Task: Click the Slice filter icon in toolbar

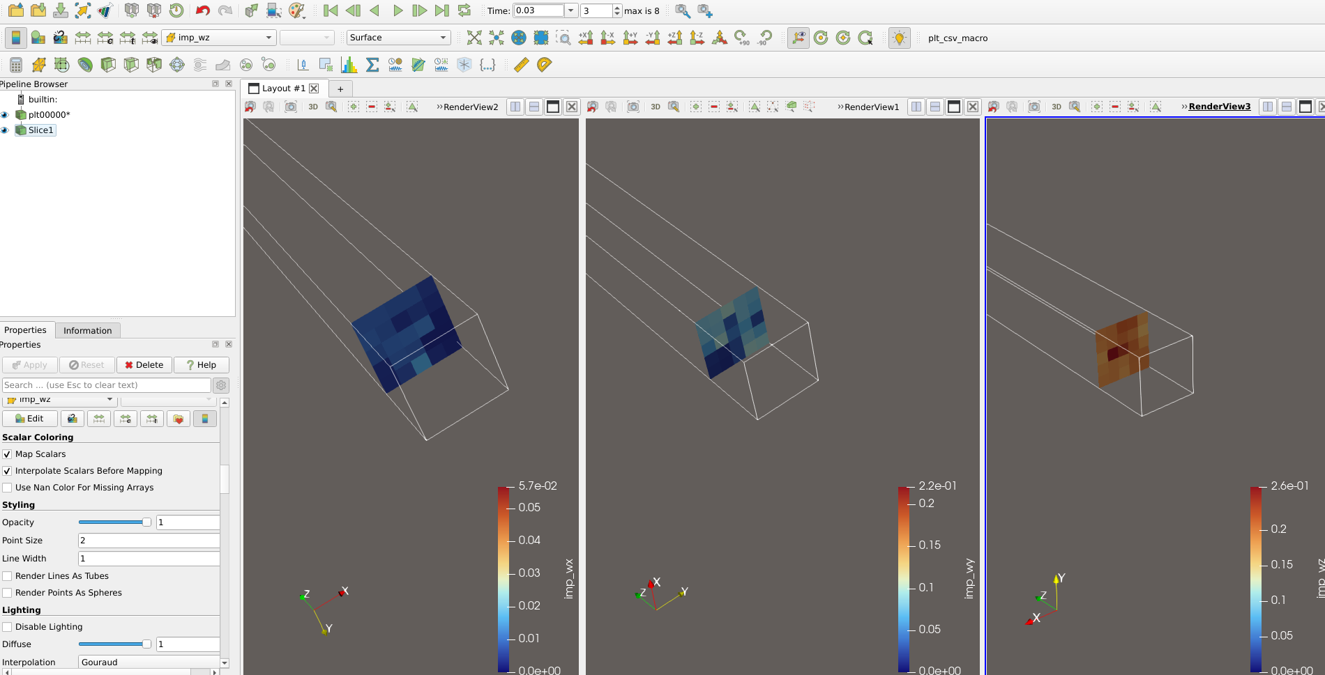Action: pos(130,65)
